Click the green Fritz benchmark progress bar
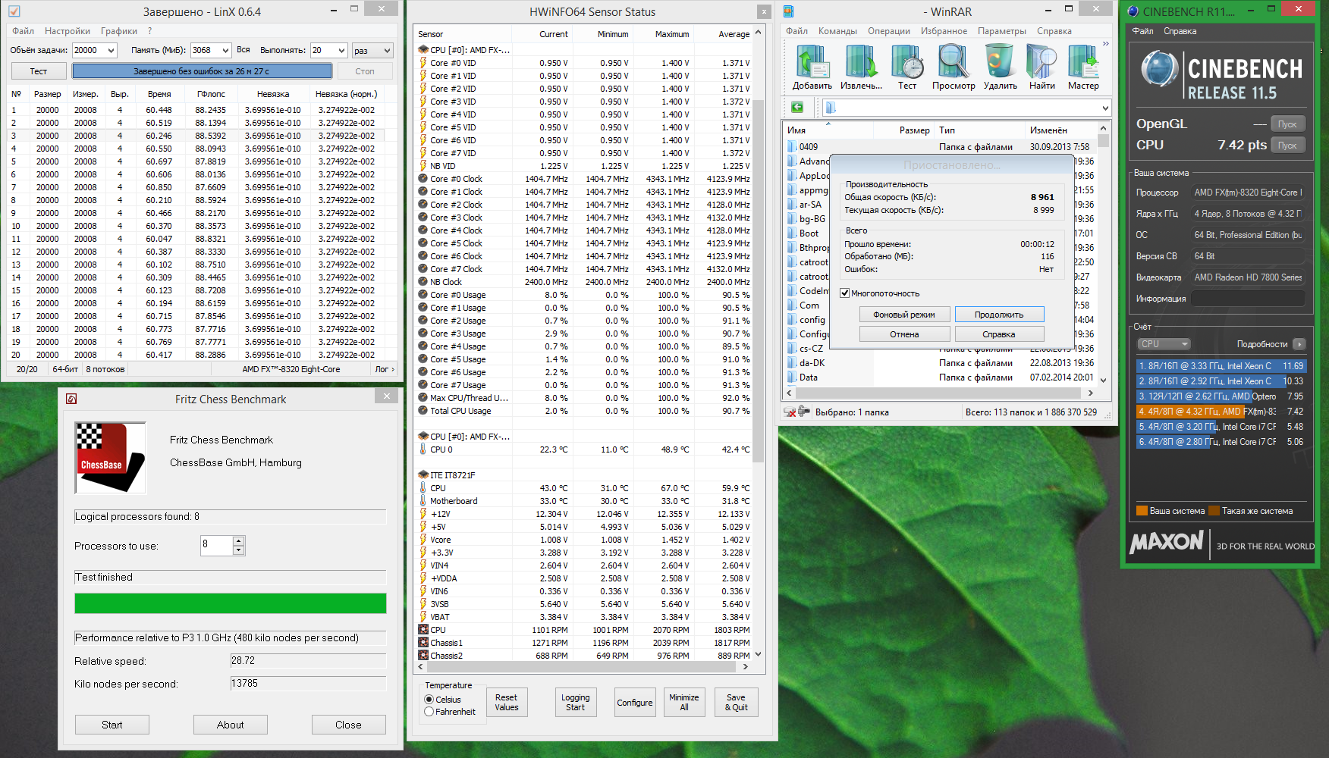Viewport: 1329px width, 758px height. tap(231, 603)
